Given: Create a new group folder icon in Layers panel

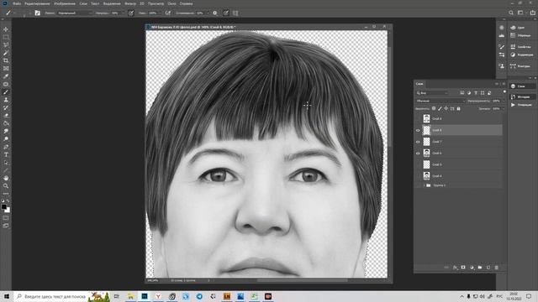Looking at the screenshot, I should [480, 268].
